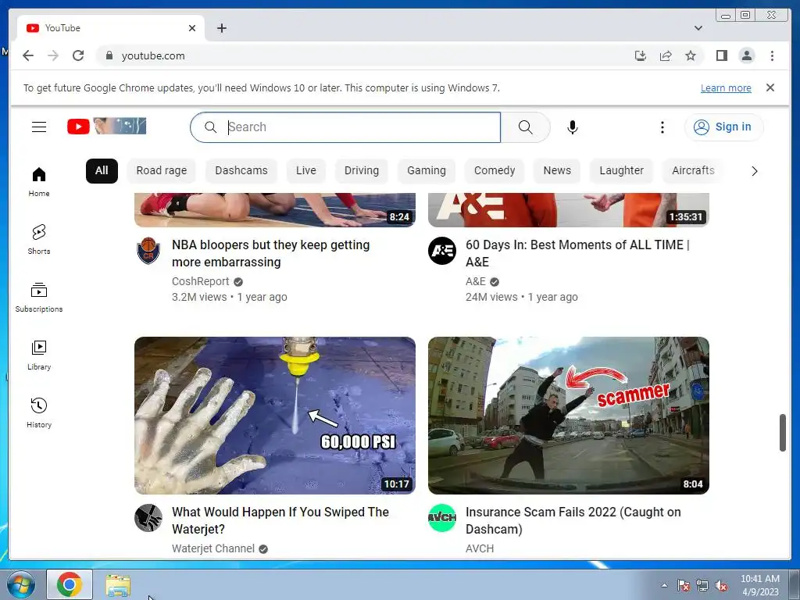This screenshot has width=800, height=600.
Task: Select the Gaming chip
Action: [426, 170]
